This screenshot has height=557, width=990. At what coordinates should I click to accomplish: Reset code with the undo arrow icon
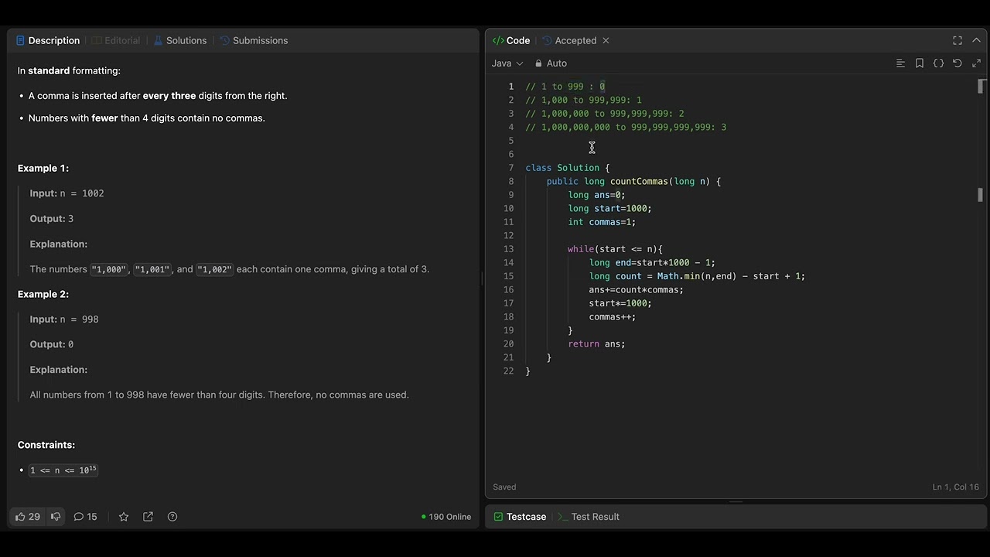click(958, 63)
